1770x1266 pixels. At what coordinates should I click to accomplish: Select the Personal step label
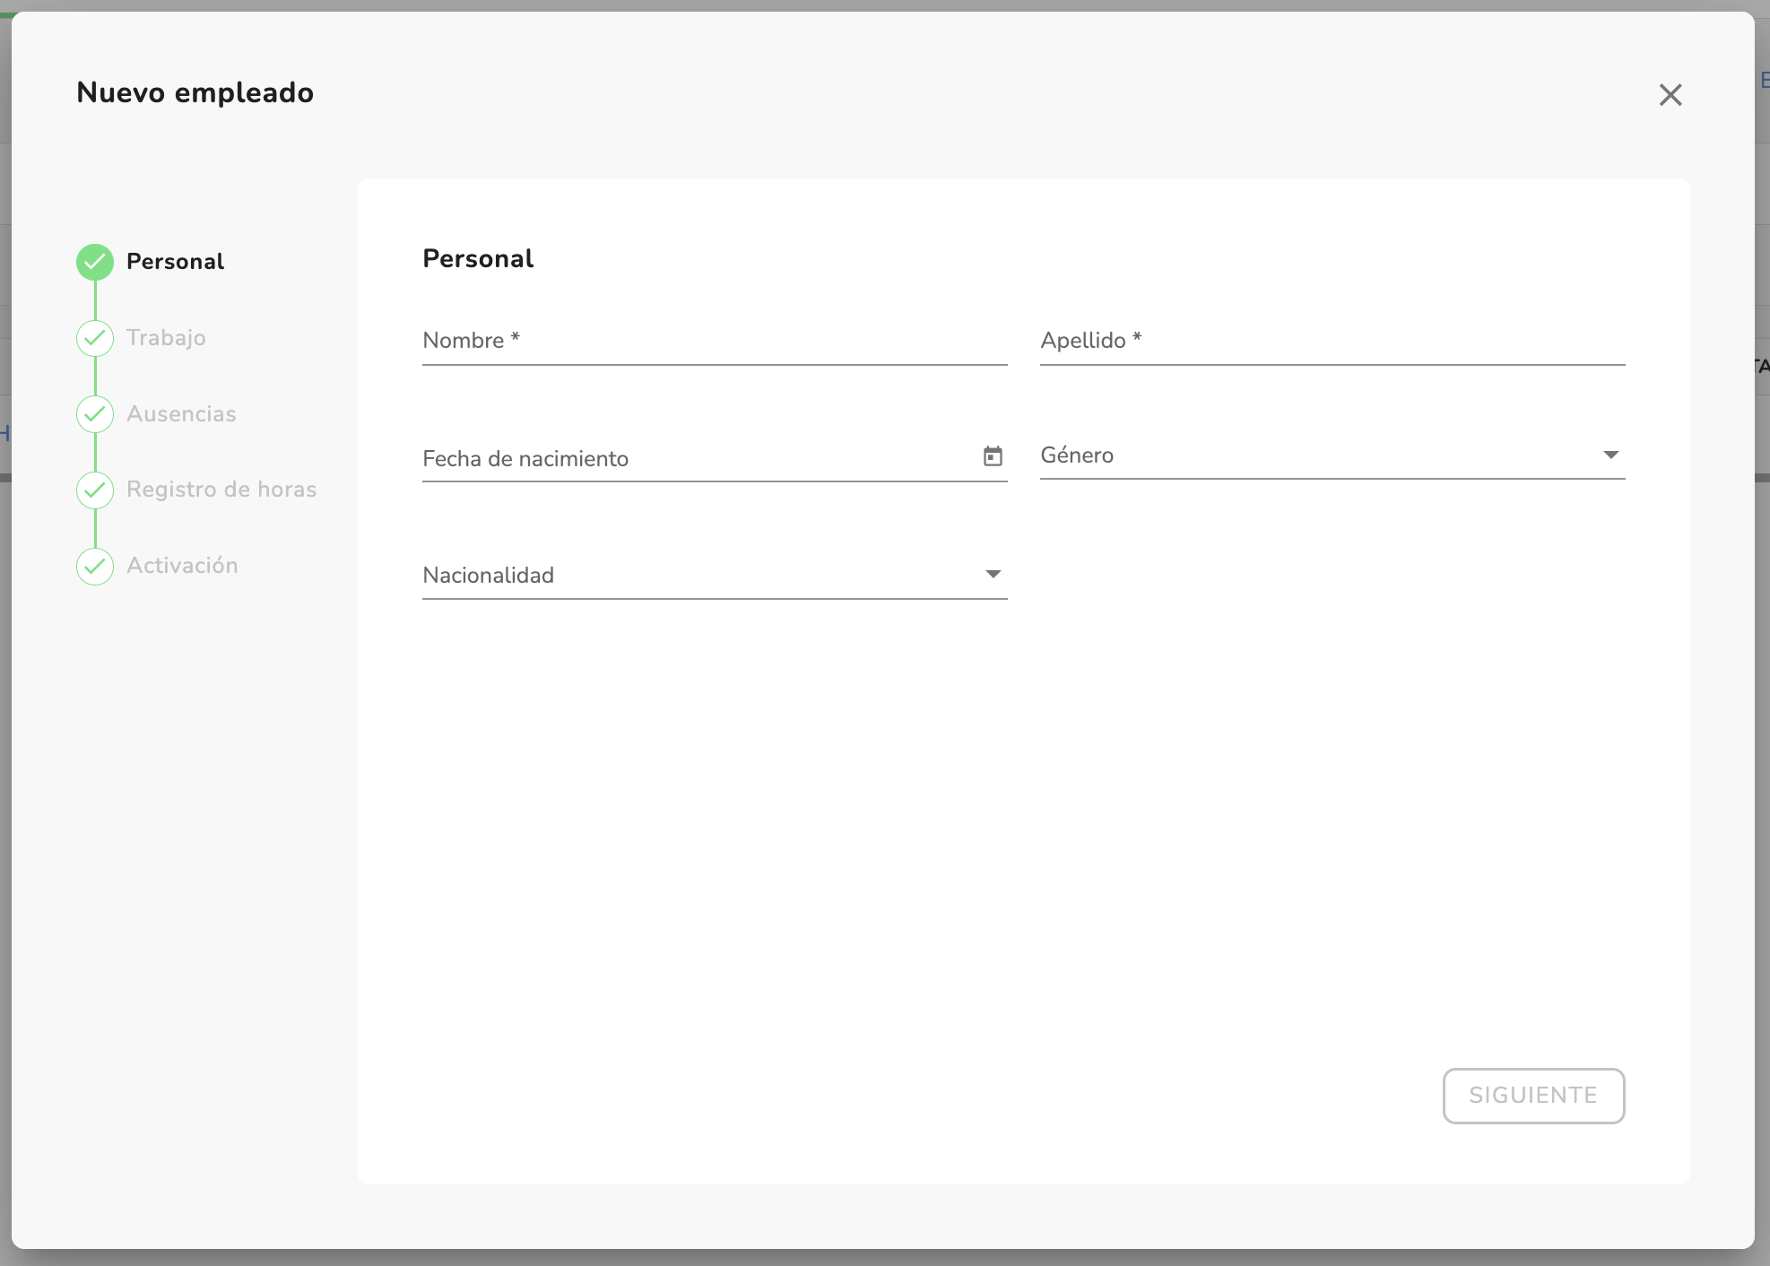click(x=175, y=262)
